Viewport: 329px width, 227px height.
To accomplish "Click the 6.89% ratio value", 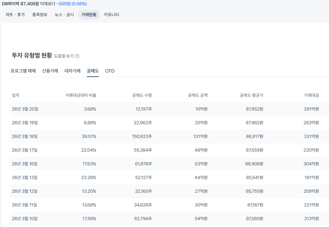I will [90, 123].
